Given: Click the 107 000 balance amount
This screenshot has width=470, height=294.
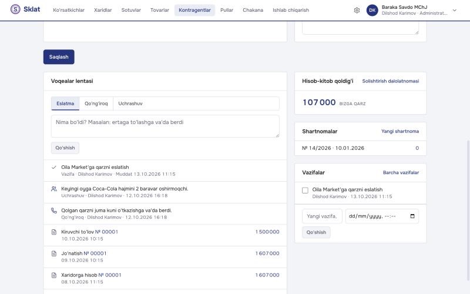Looking at the screenshot, I should [319, 102].
